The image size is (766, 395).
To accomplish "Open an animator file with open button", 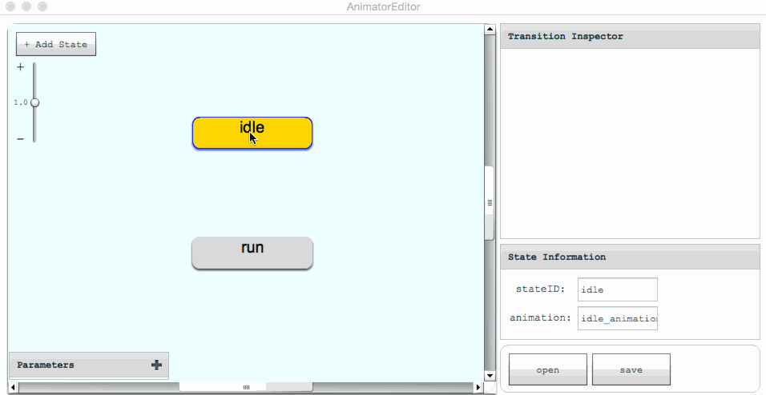I will (x=548, y=369).
